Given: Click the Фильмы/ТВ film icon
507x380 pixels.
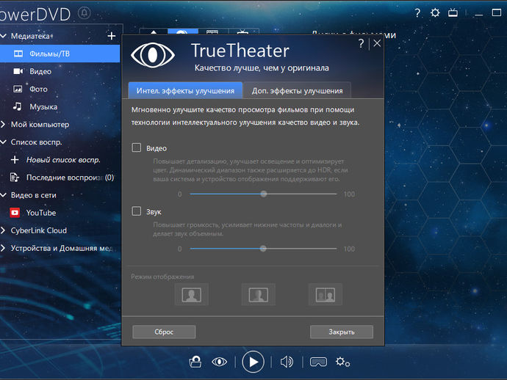Looking at the screenshot, I should coord(18,54).
